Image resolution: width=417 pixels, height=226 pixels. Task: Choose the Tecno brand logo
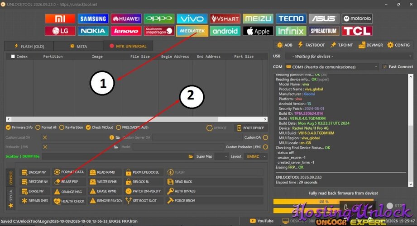coord(291,19)
